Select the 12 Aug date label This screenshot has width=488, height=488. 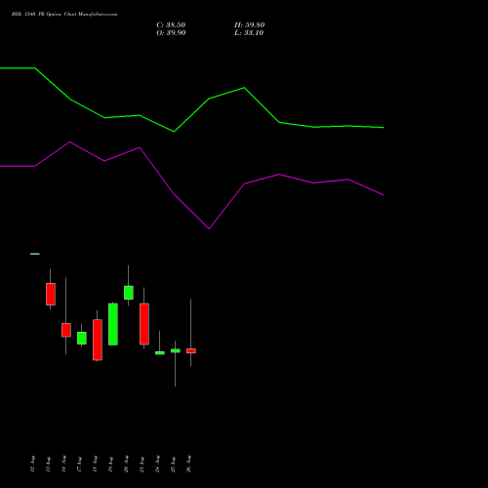pos(32,464)
